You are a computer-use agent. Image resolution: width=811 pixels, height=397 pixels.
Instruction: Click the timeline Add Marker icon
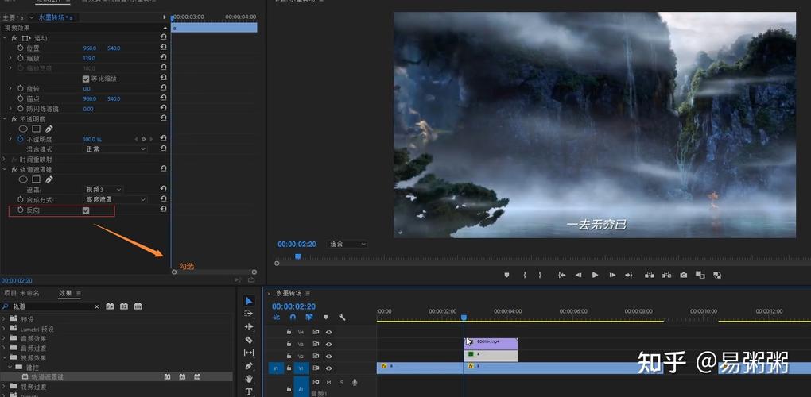pyautogui.click(x=325, y=317)
